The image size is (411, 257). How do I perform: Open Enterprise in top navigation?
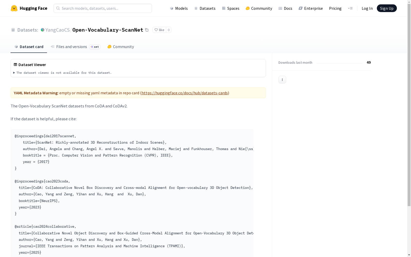point(311,8)
